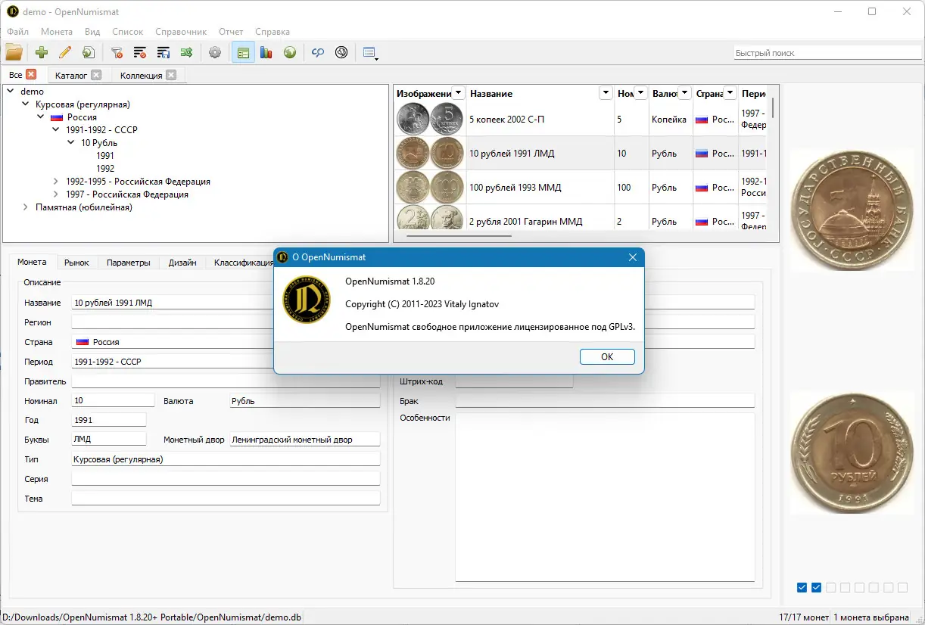Clear sorting with the lines-and-red-circle icon

(x=140, y=53)
